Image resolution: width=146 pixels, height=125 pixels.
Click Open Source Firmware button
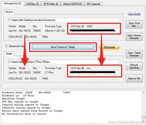tap(134, 37)
